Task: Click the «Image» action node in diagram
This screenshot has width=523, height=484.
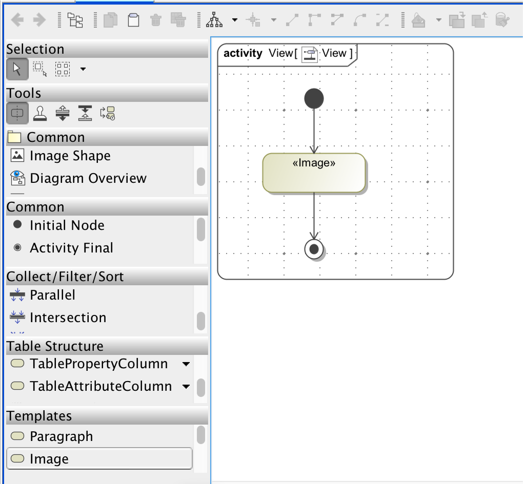Action: point(314,173)
